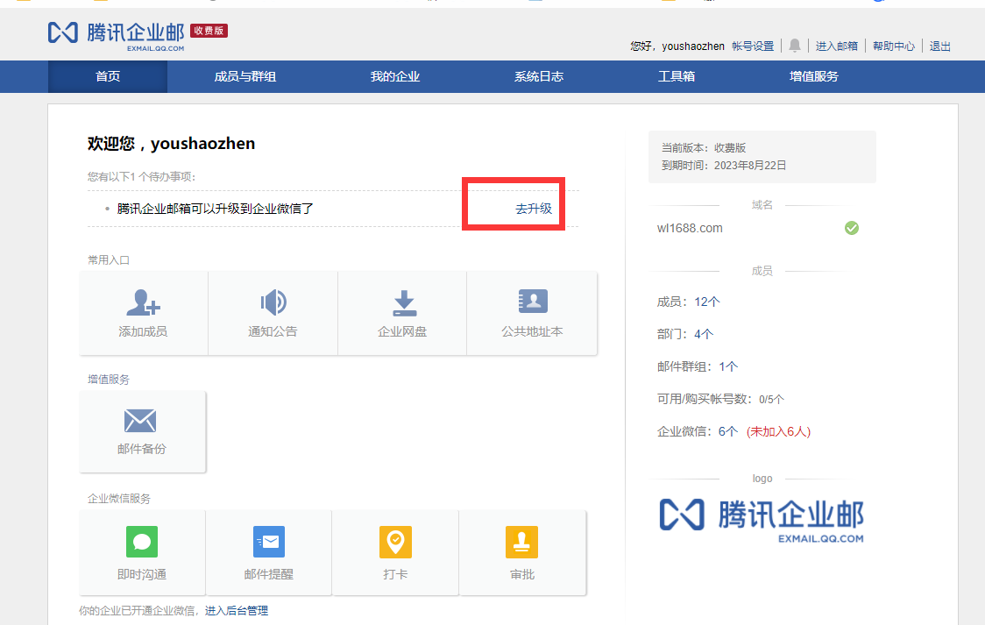
Task: Open 打卡 location check-in icon
Action: pos(396,542)
